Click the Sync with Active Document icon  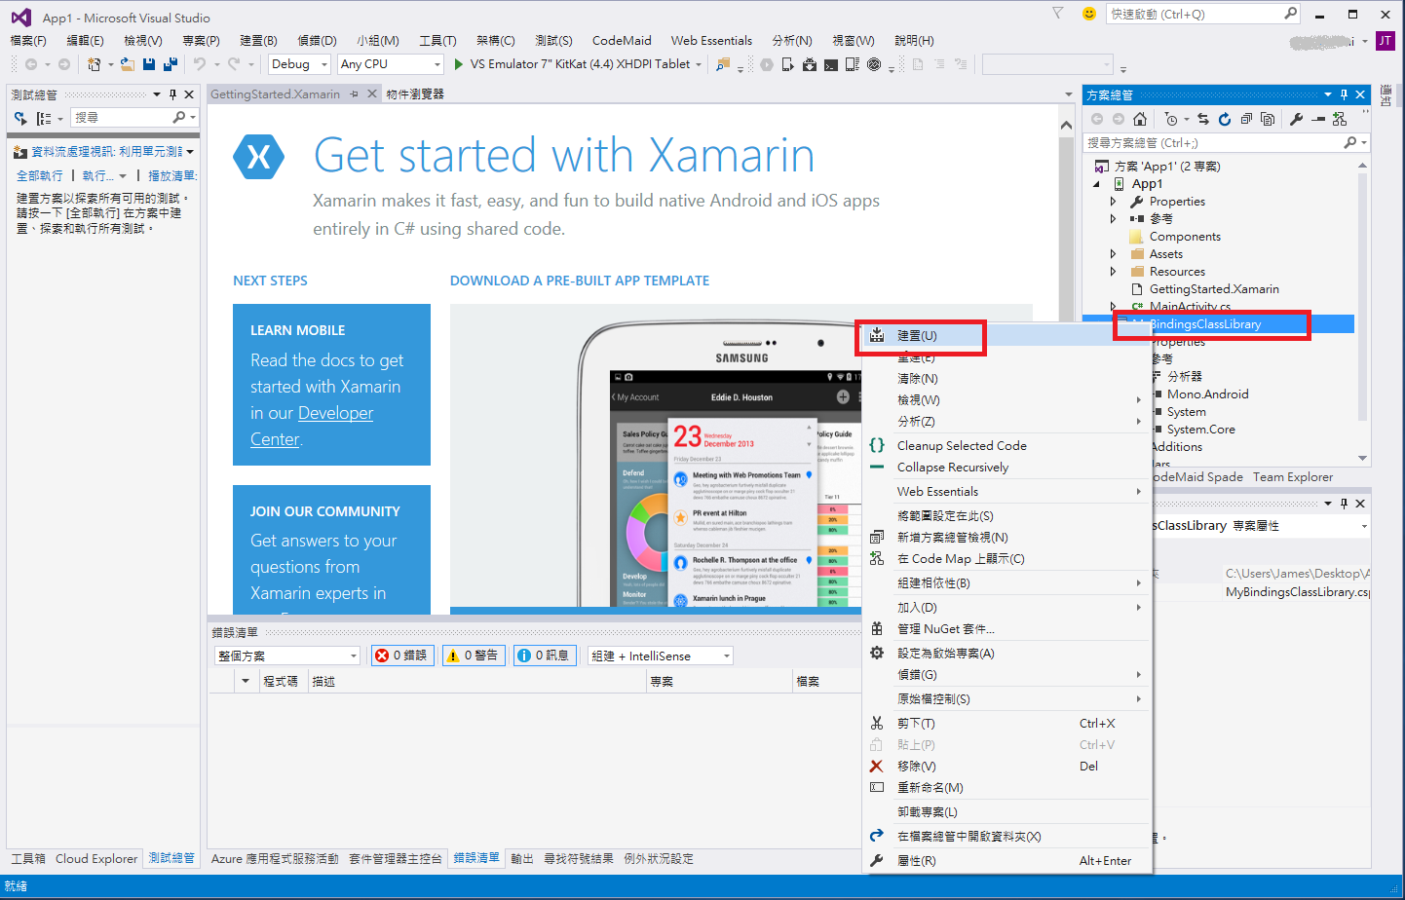click(1203, 119)
